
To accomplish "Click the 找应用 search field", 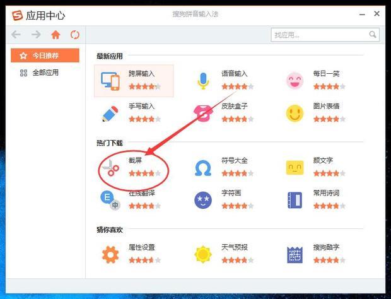I will 325,35.
